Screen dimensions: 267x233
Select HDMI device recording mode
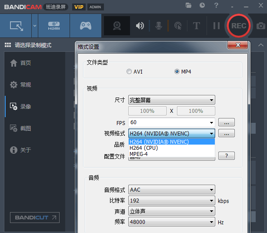(x=54, y=26)
